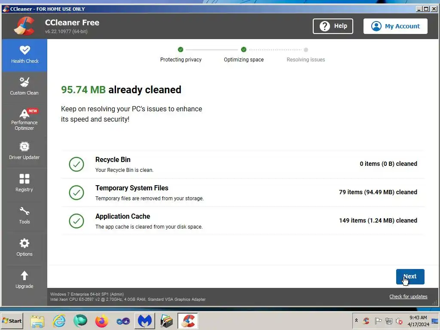
Task: Open the Options gear section
Action: (24, 247)
